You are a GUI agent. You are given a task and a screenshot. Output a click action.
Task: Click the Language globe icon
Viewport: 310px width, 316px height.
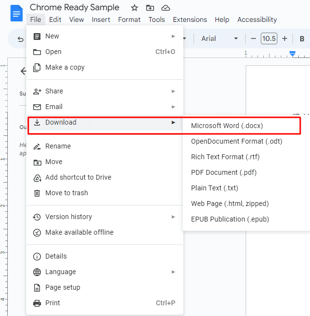pyautogui.click(x=37, y=272)
